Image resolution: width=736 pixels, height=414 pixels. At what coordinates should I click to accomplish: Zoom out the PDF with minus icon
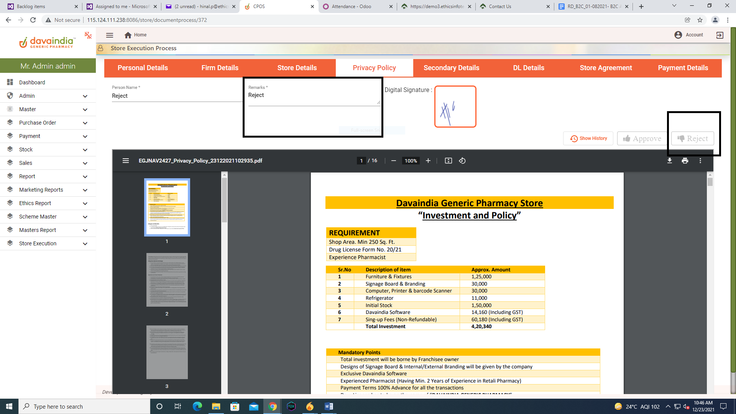click(394, 161)
